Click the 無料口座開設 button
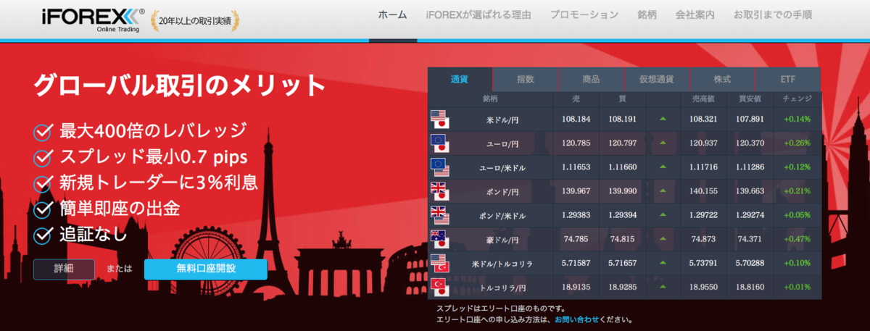 tap(206, 269)
